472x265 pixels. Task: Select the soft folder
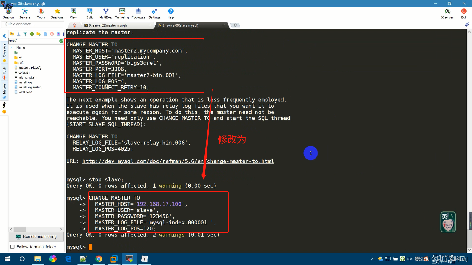pyautogui.click(x=19, y=63)
